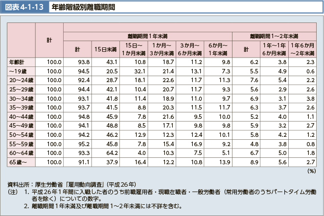Click the 40〜44歳 row label

21,117
